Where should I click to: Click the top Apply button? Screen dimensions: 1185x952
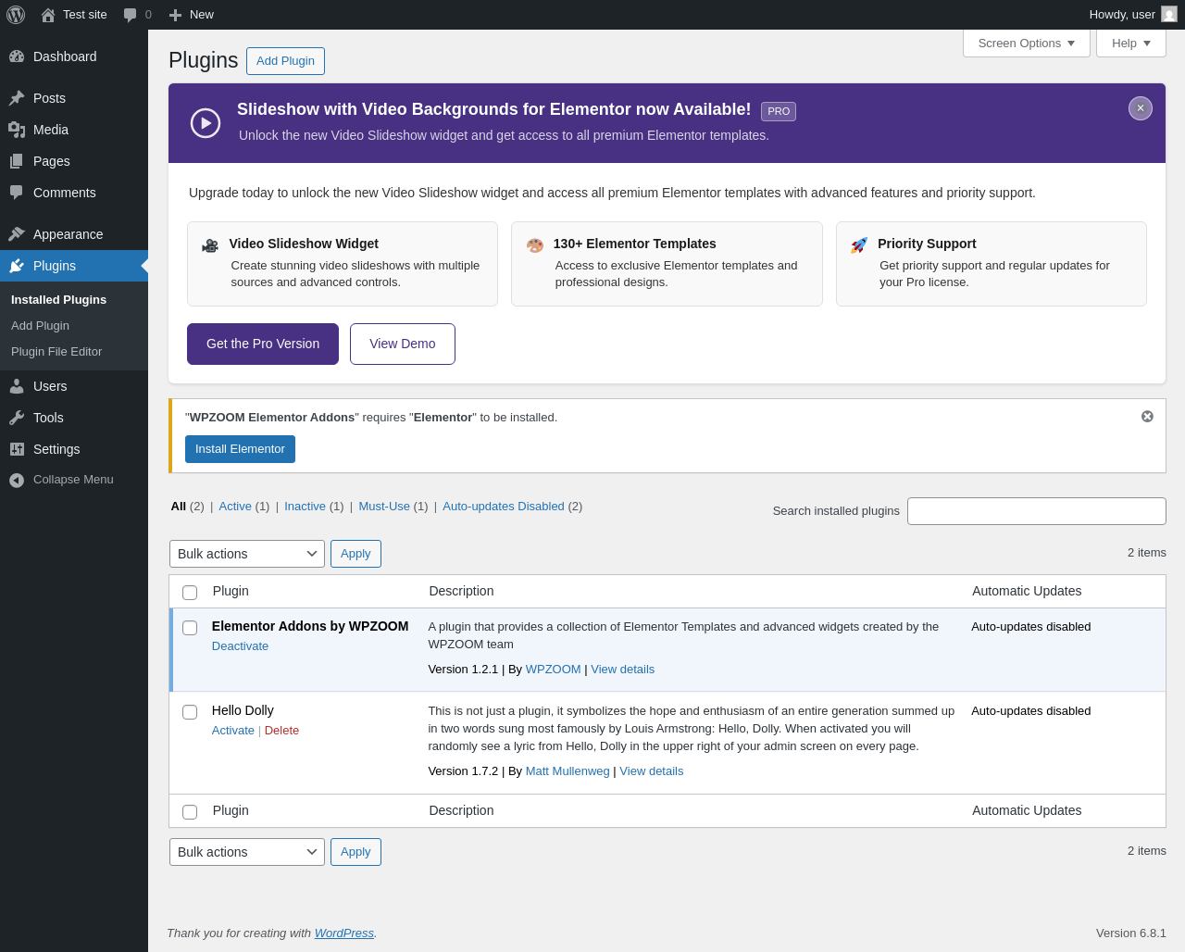tap(355, 554)
